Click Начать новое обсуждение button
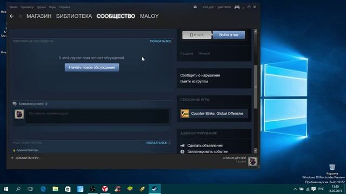The image size is (346, 194). [92, 67]
